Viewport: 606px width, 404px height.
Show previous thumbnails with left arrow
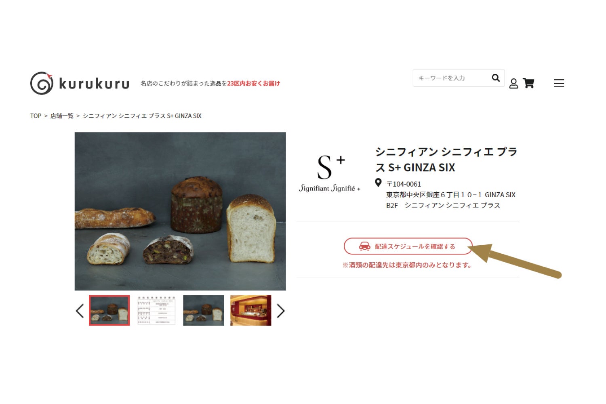click(80, 311)
